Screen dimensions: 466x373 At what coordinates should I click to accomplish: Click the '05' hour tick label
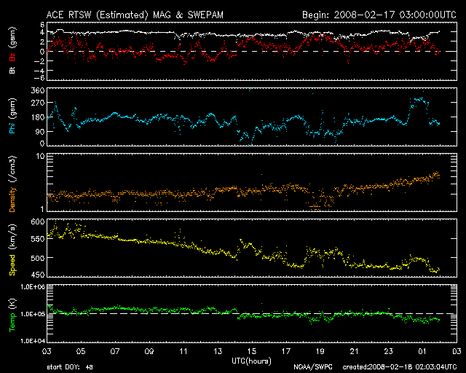click(x=81, y=352)
